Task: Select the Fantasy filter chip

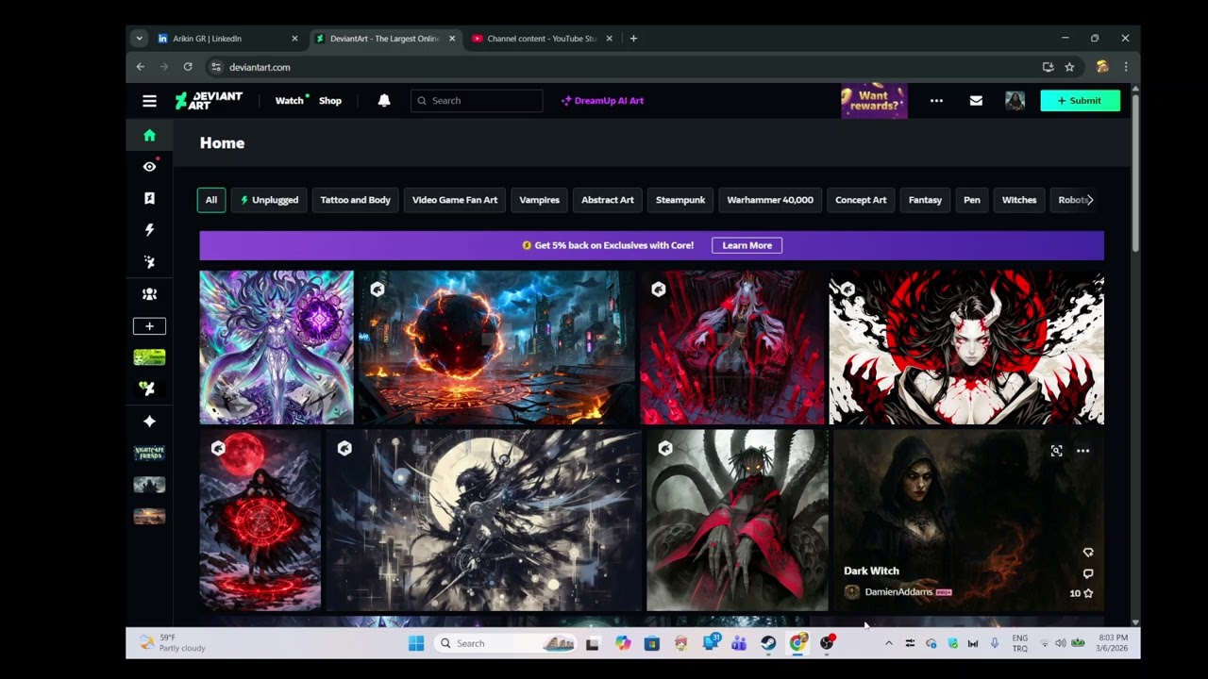Action: 925,200
